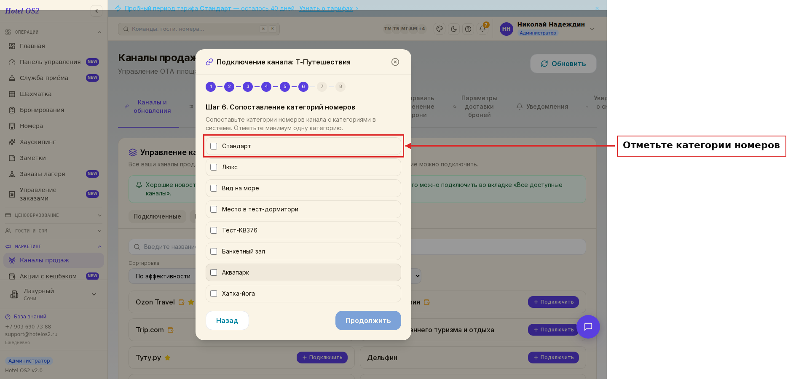Focus the Команды, гости, номера search field
The width and height of the screenshot is (796, 379).
tap(198, 29)
